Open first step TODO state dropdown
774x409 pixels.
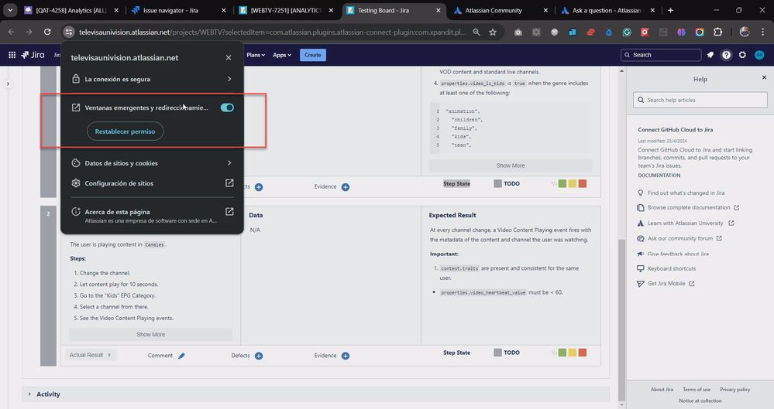507,184
